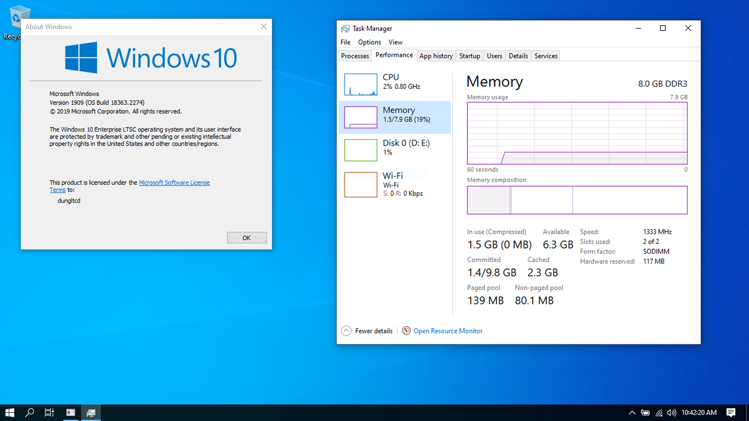This screenshot has height=421, width=749.
Task: Open the clock showing 10:42:20 AM
Action: pyautogui.click(x=699, y=413)
